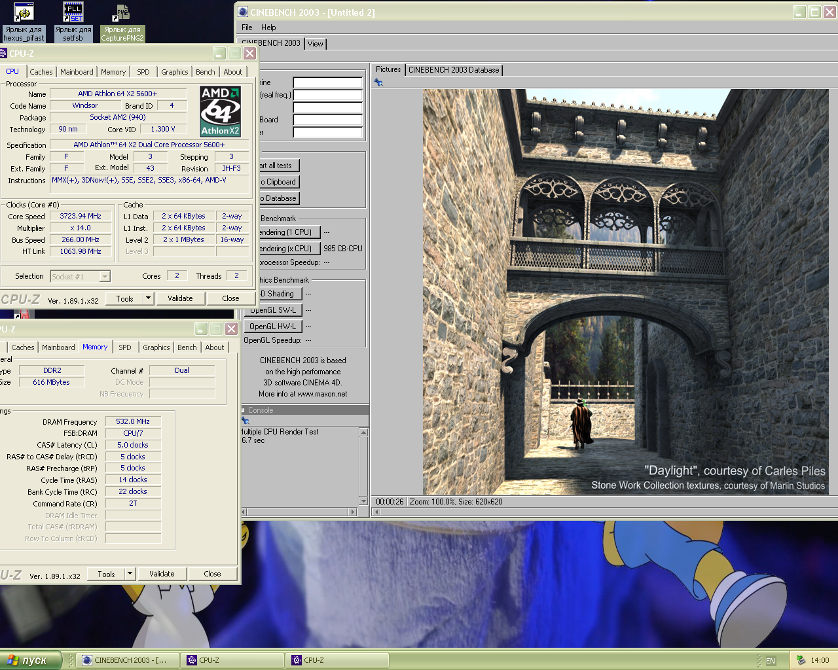This screenshot has height=670, width=838.
Task: Switch to the View tab in CINEBENCH
Action: (x=315, y=44)
